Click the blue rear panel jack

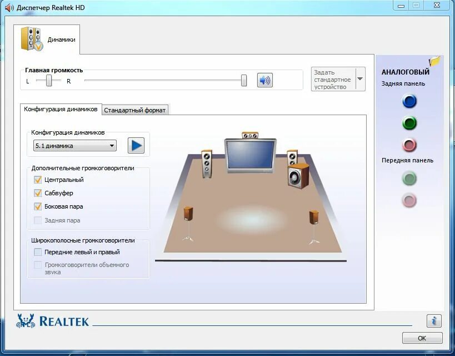pos(409,101)
